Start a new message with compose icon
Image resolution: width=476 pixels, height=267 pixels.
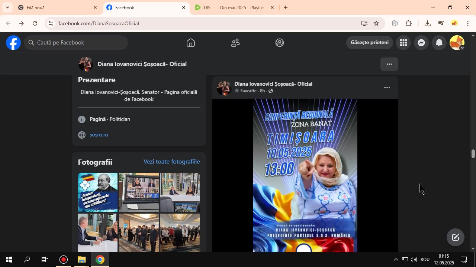(456, 237)
